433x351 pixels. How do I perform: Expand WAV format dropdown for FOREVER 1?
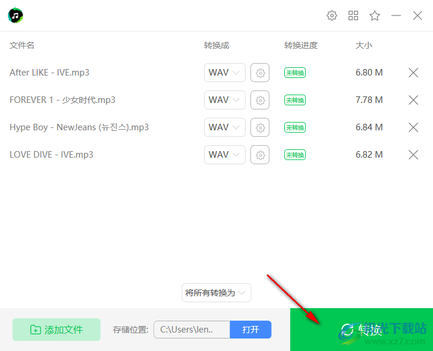(225, 100)
